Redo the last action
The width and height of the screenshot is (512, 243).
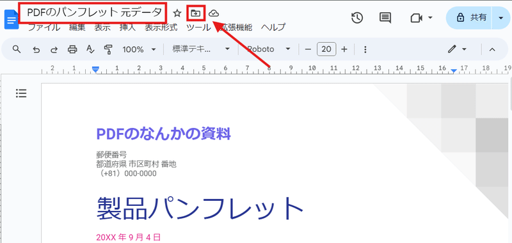click(54, 50)
